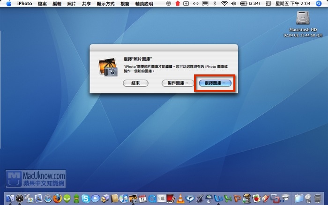
Task: Click the 選擇圖庫… button
Action: coord(215,83)
